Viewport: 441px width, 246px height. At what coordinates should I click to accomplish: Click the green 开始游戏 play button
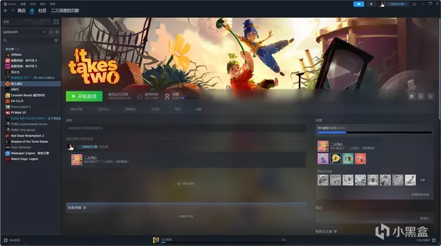pos(84,96)
